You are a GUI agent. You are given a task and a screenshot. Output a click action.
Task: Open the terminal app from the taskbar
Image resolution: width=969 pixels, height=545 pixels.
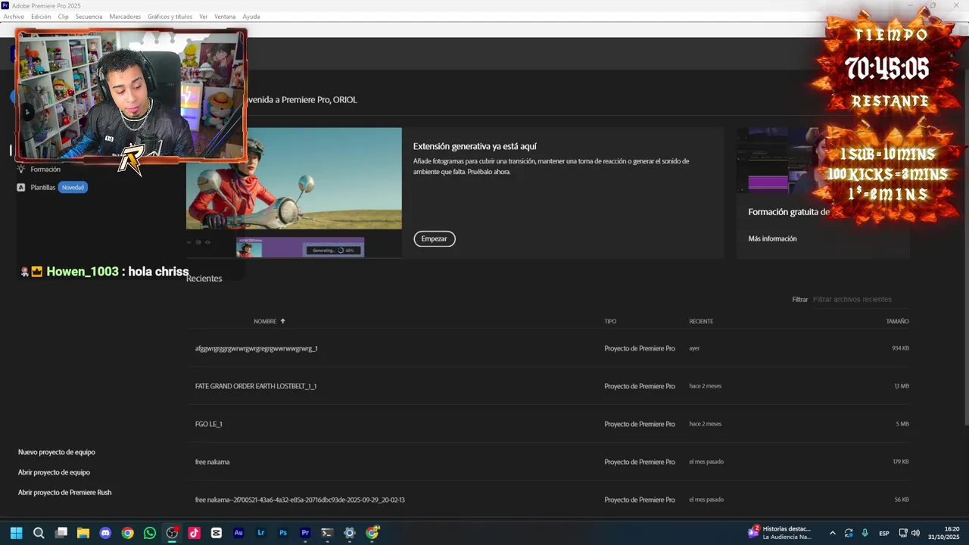(327, 533)
